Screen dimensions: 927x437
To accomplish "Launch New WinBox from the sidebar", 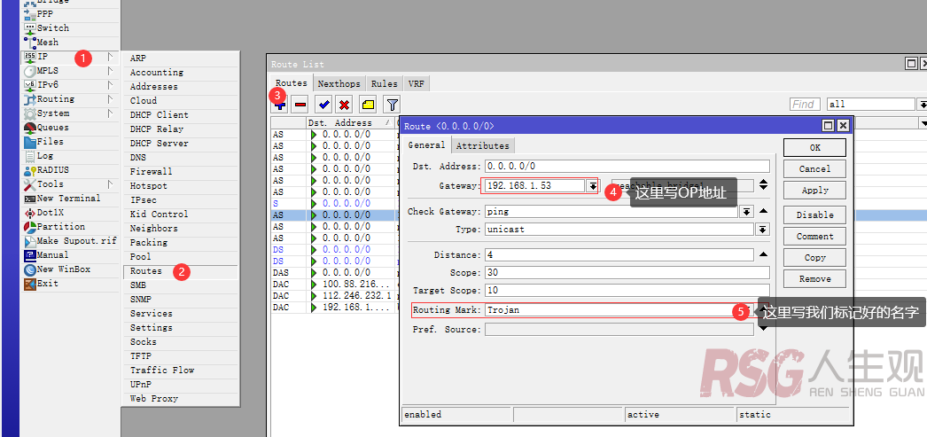I will pyautogui.click(x=70, y=269).
